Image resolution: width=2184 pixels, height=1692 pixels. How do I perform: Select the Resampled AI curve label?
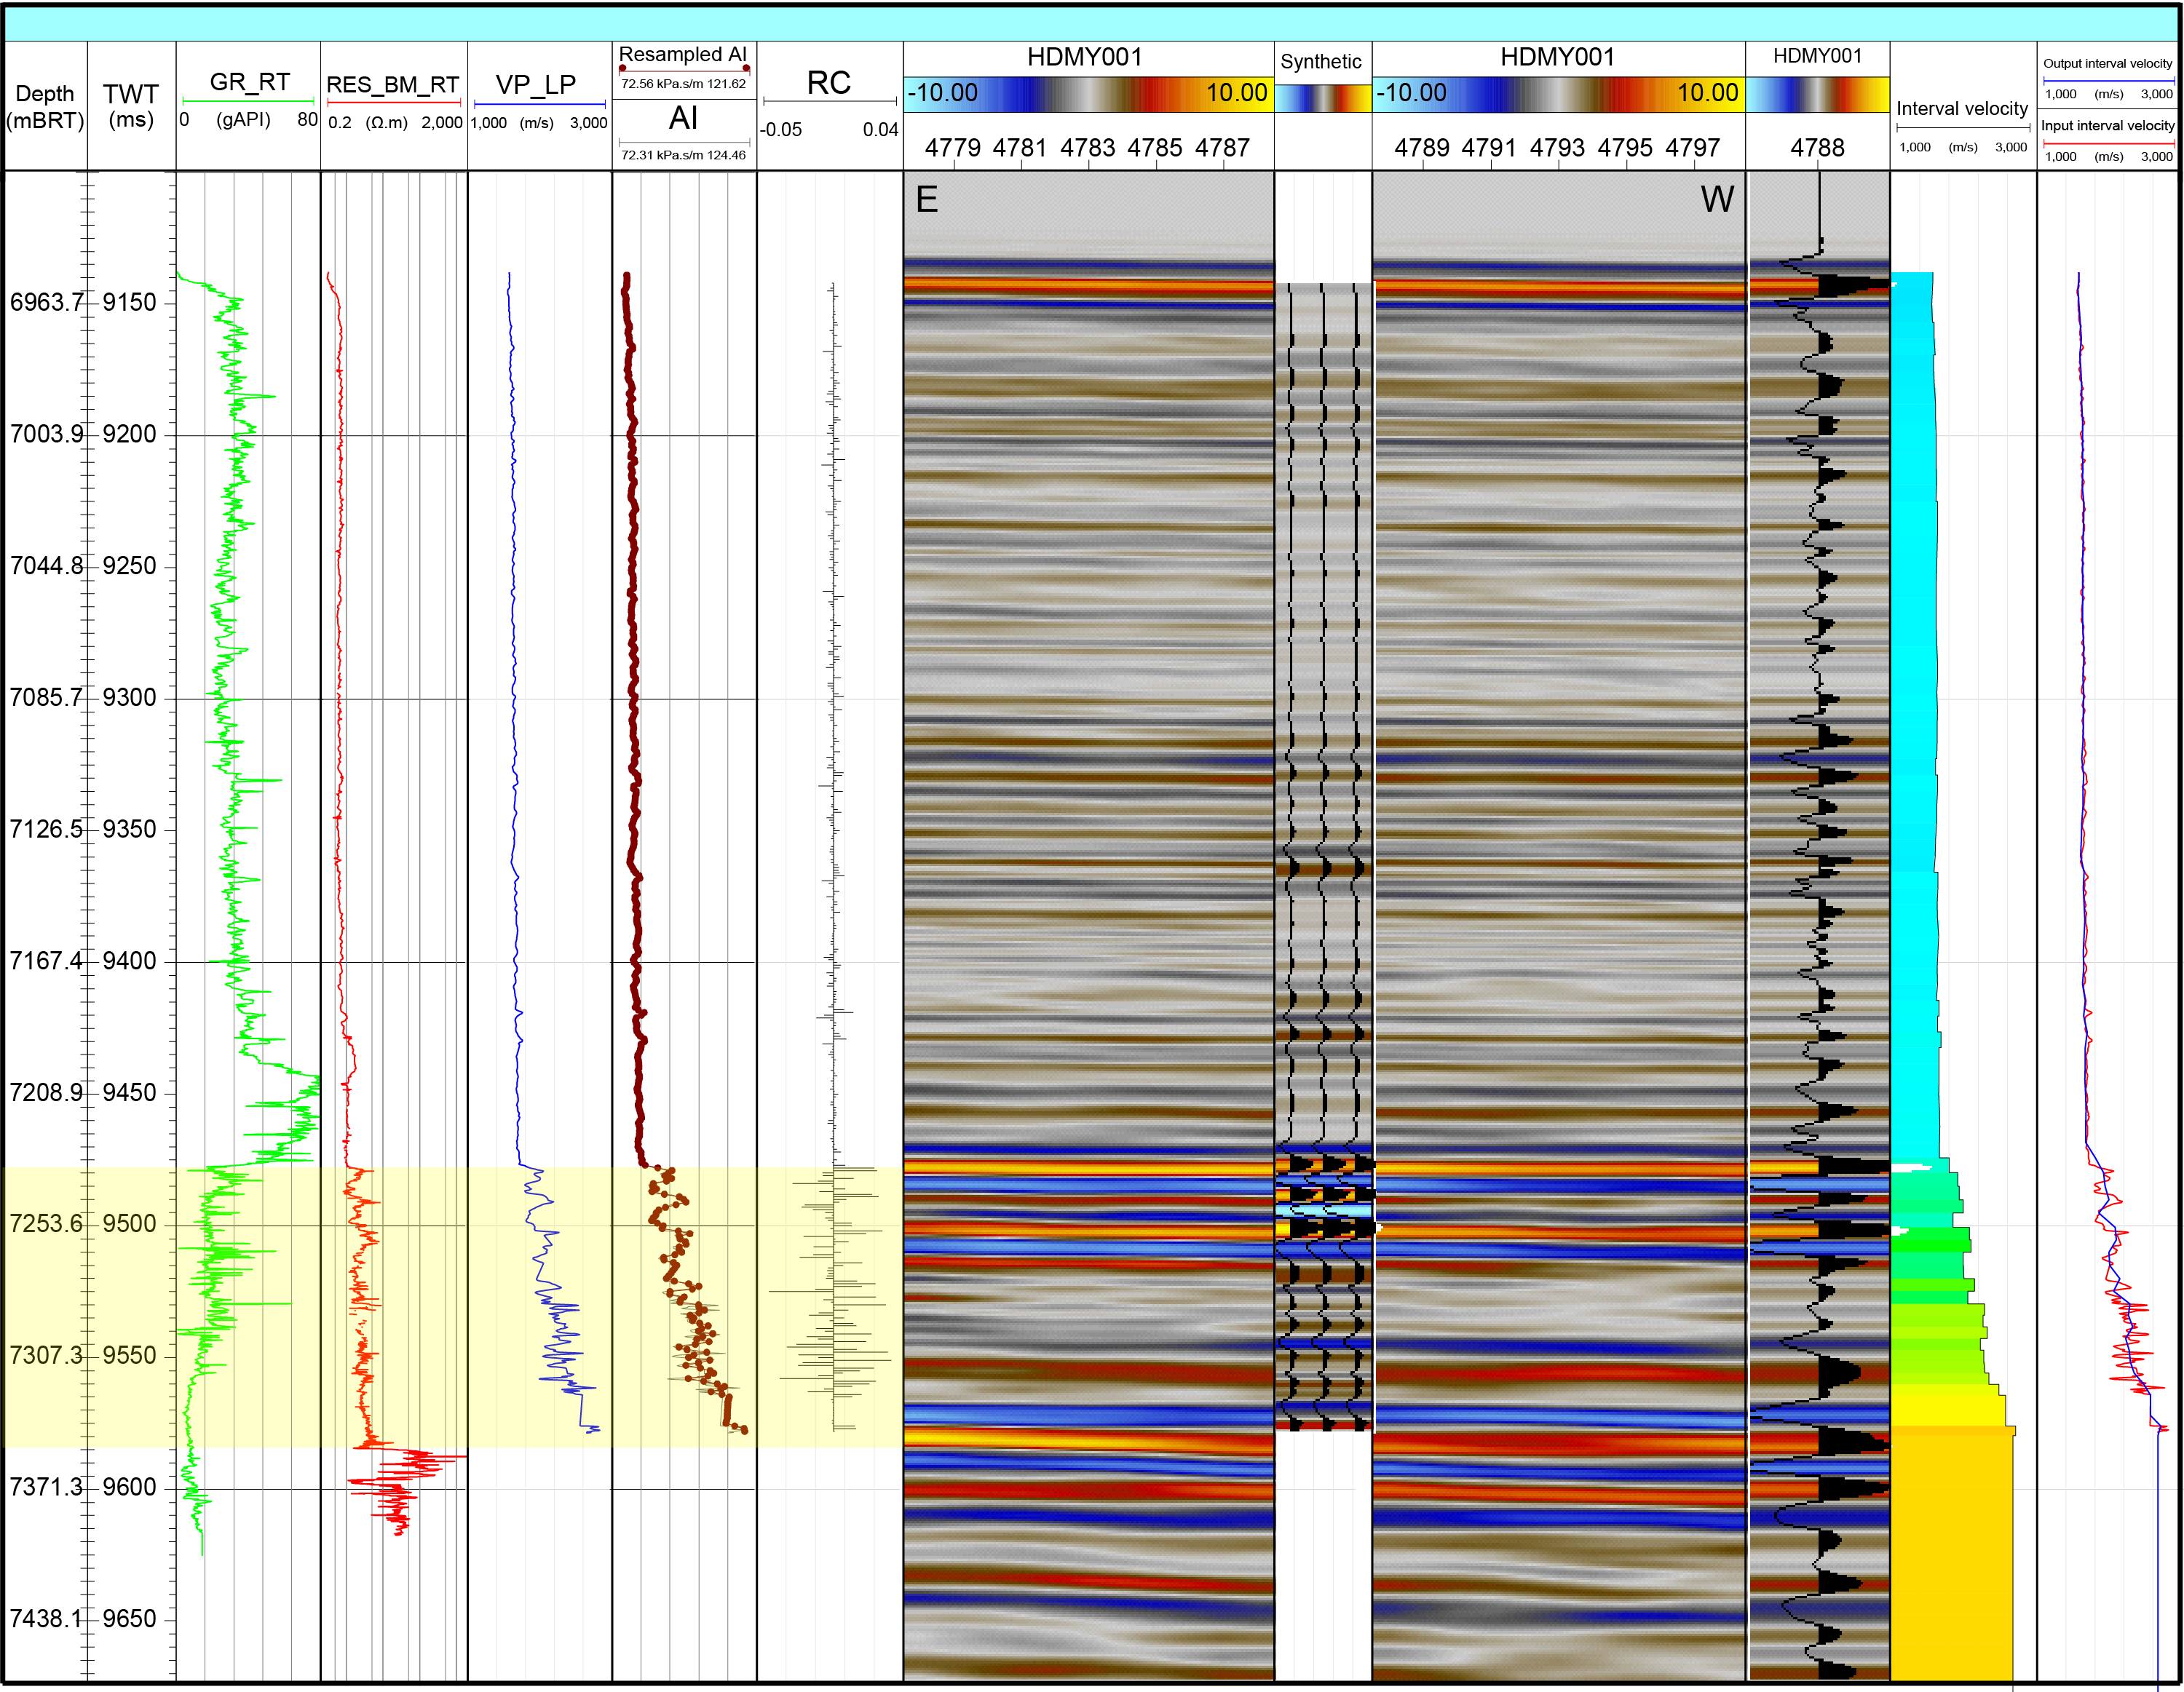pos(683,55)
